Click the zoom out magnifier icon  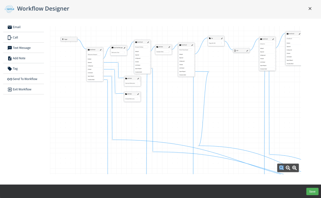(x=288, y=168)
